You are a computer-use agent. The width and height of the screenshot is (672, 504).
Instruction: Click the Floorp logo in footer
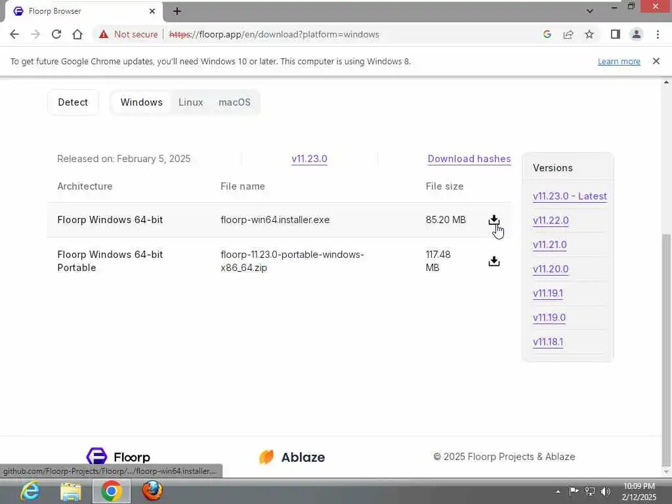pyautogui.click(x=118, y=457)
